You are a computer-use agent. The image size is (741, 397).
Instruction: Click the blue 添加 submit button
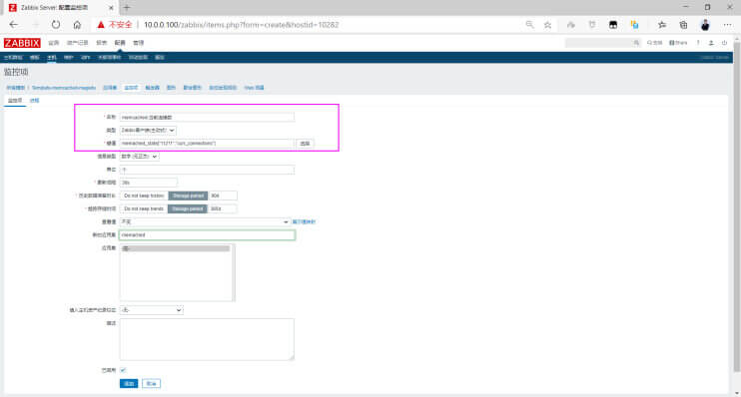[x=129, y=384]
